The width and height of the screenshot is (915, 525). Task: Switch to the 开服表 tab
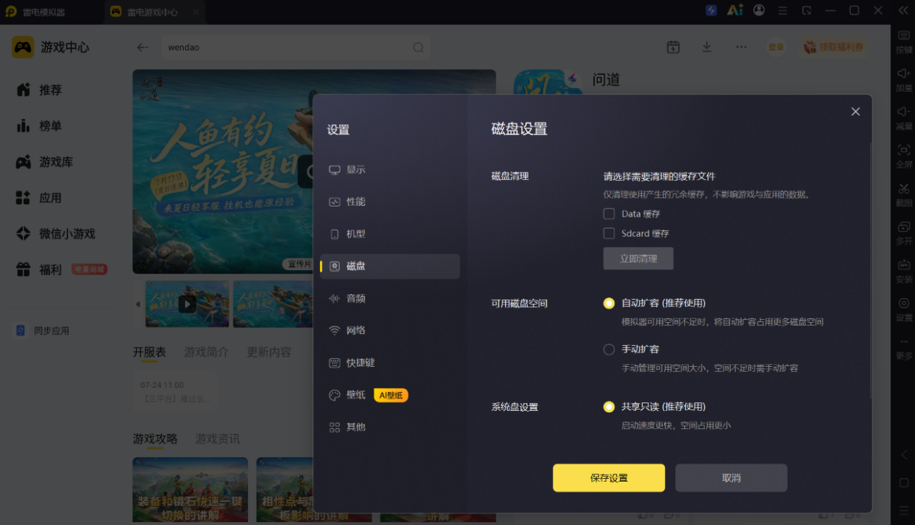149,352
